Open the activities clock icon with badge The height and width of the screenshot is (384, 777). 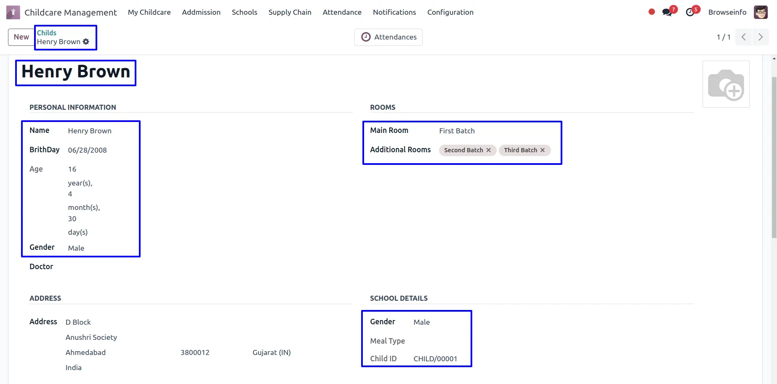pyautogui.click(x=690, y=12)
